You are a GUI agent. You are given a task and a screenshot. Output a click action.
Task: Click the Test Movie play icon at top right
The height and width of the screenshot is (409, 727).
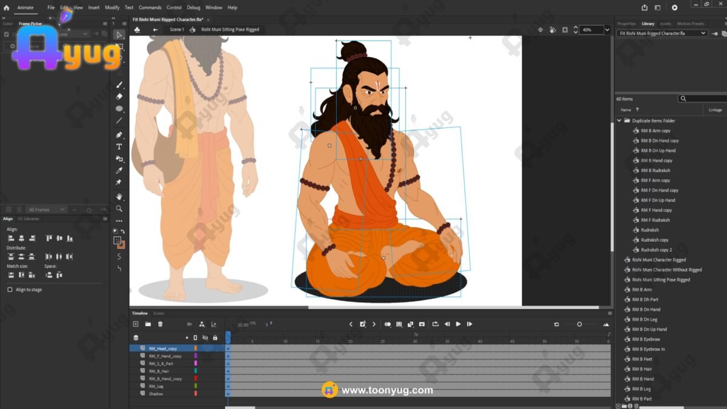674,8
